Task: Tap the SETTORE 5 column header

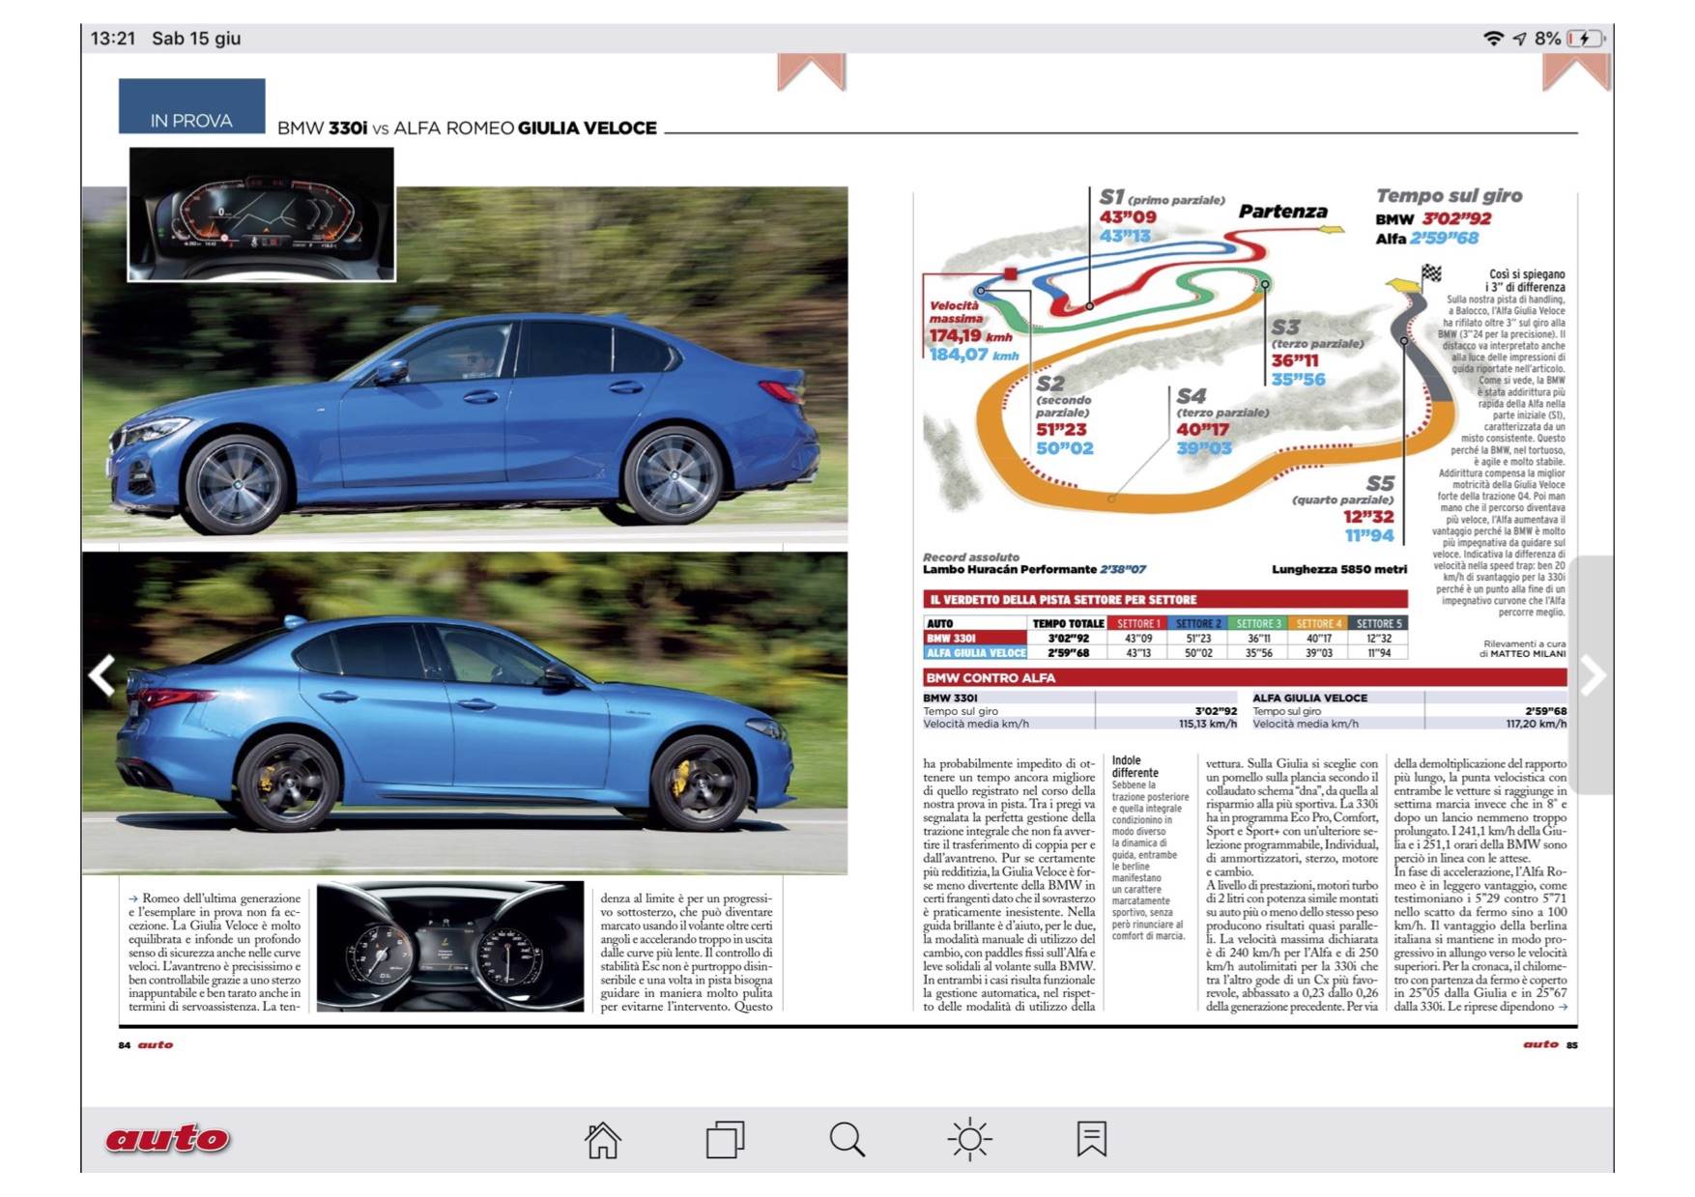Action: 1379,624
